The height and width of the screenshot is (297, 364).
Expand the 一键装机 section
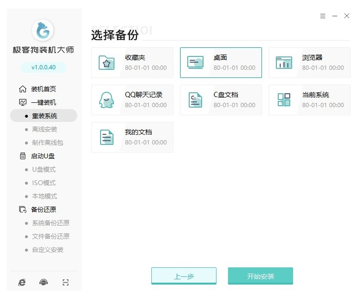click(43, 102)
